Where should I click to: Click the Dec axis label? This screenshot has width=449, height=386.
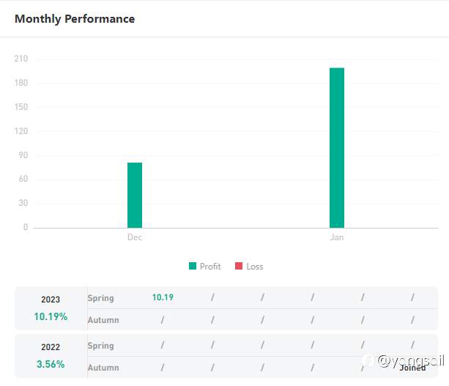coord(135,238)
